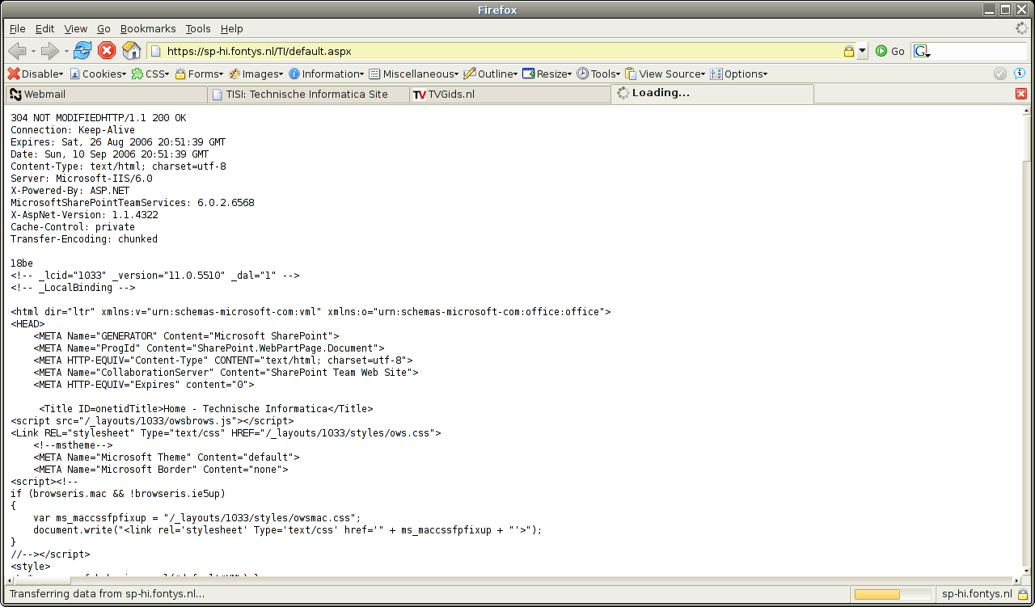This screenshot has width=1035, height=607.
Task: Click the 'Transferring data from sp-hi.fontys.nl...' status text
Action: point(107,594)
